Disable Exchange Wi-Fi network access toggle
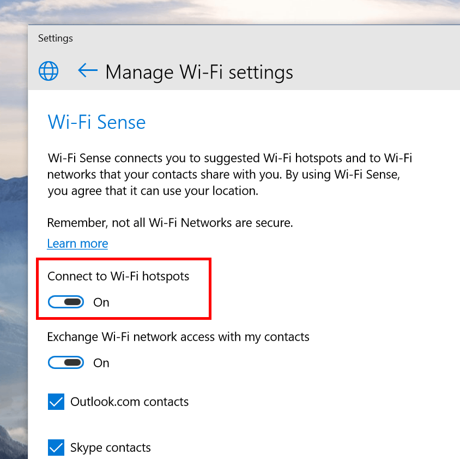This screenshot has width=460, height=459. pos(66,362)
